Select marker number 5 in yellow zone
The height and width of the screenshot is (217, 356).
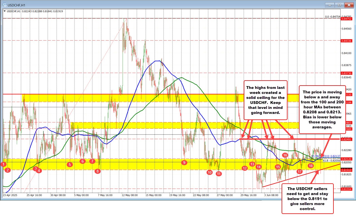click(x=70, y=164)
